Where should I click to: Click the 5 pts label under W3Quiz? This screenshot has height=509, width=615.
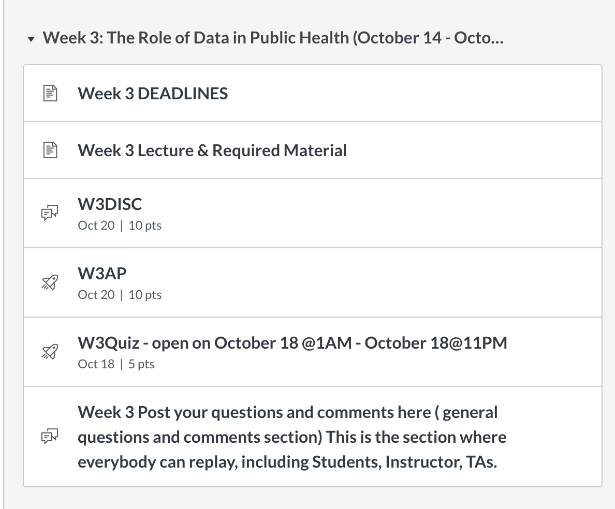click(x=141, y=364)
